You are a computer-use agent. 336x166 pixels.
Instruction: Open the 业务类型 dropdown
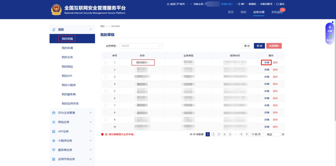(x=141, y=46)
